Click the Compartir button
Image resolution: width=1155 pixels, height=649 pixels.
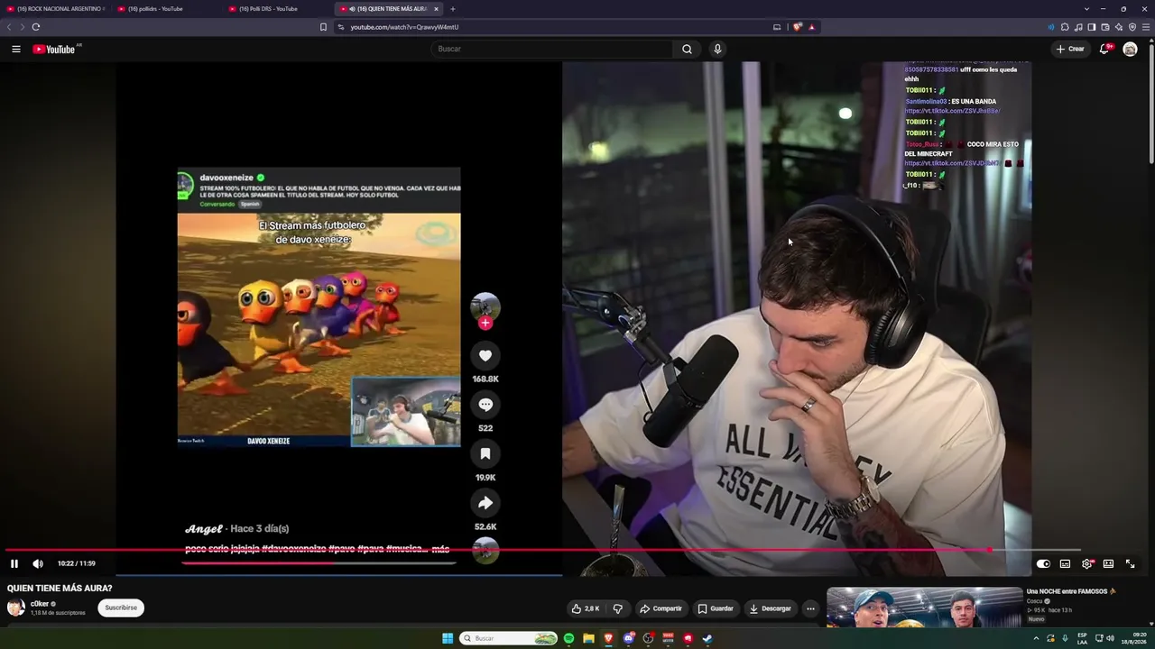tap(661, 608)
